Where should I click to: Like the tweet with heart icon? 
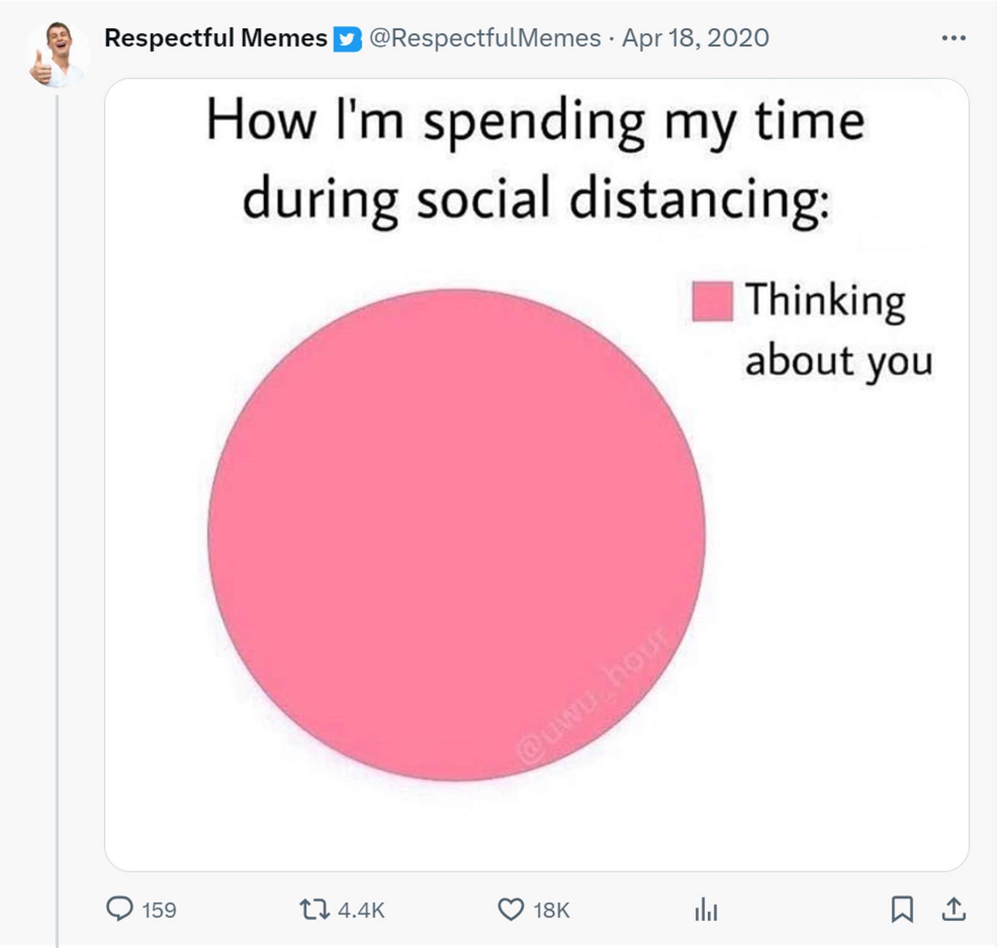click(x=511, y=909)
